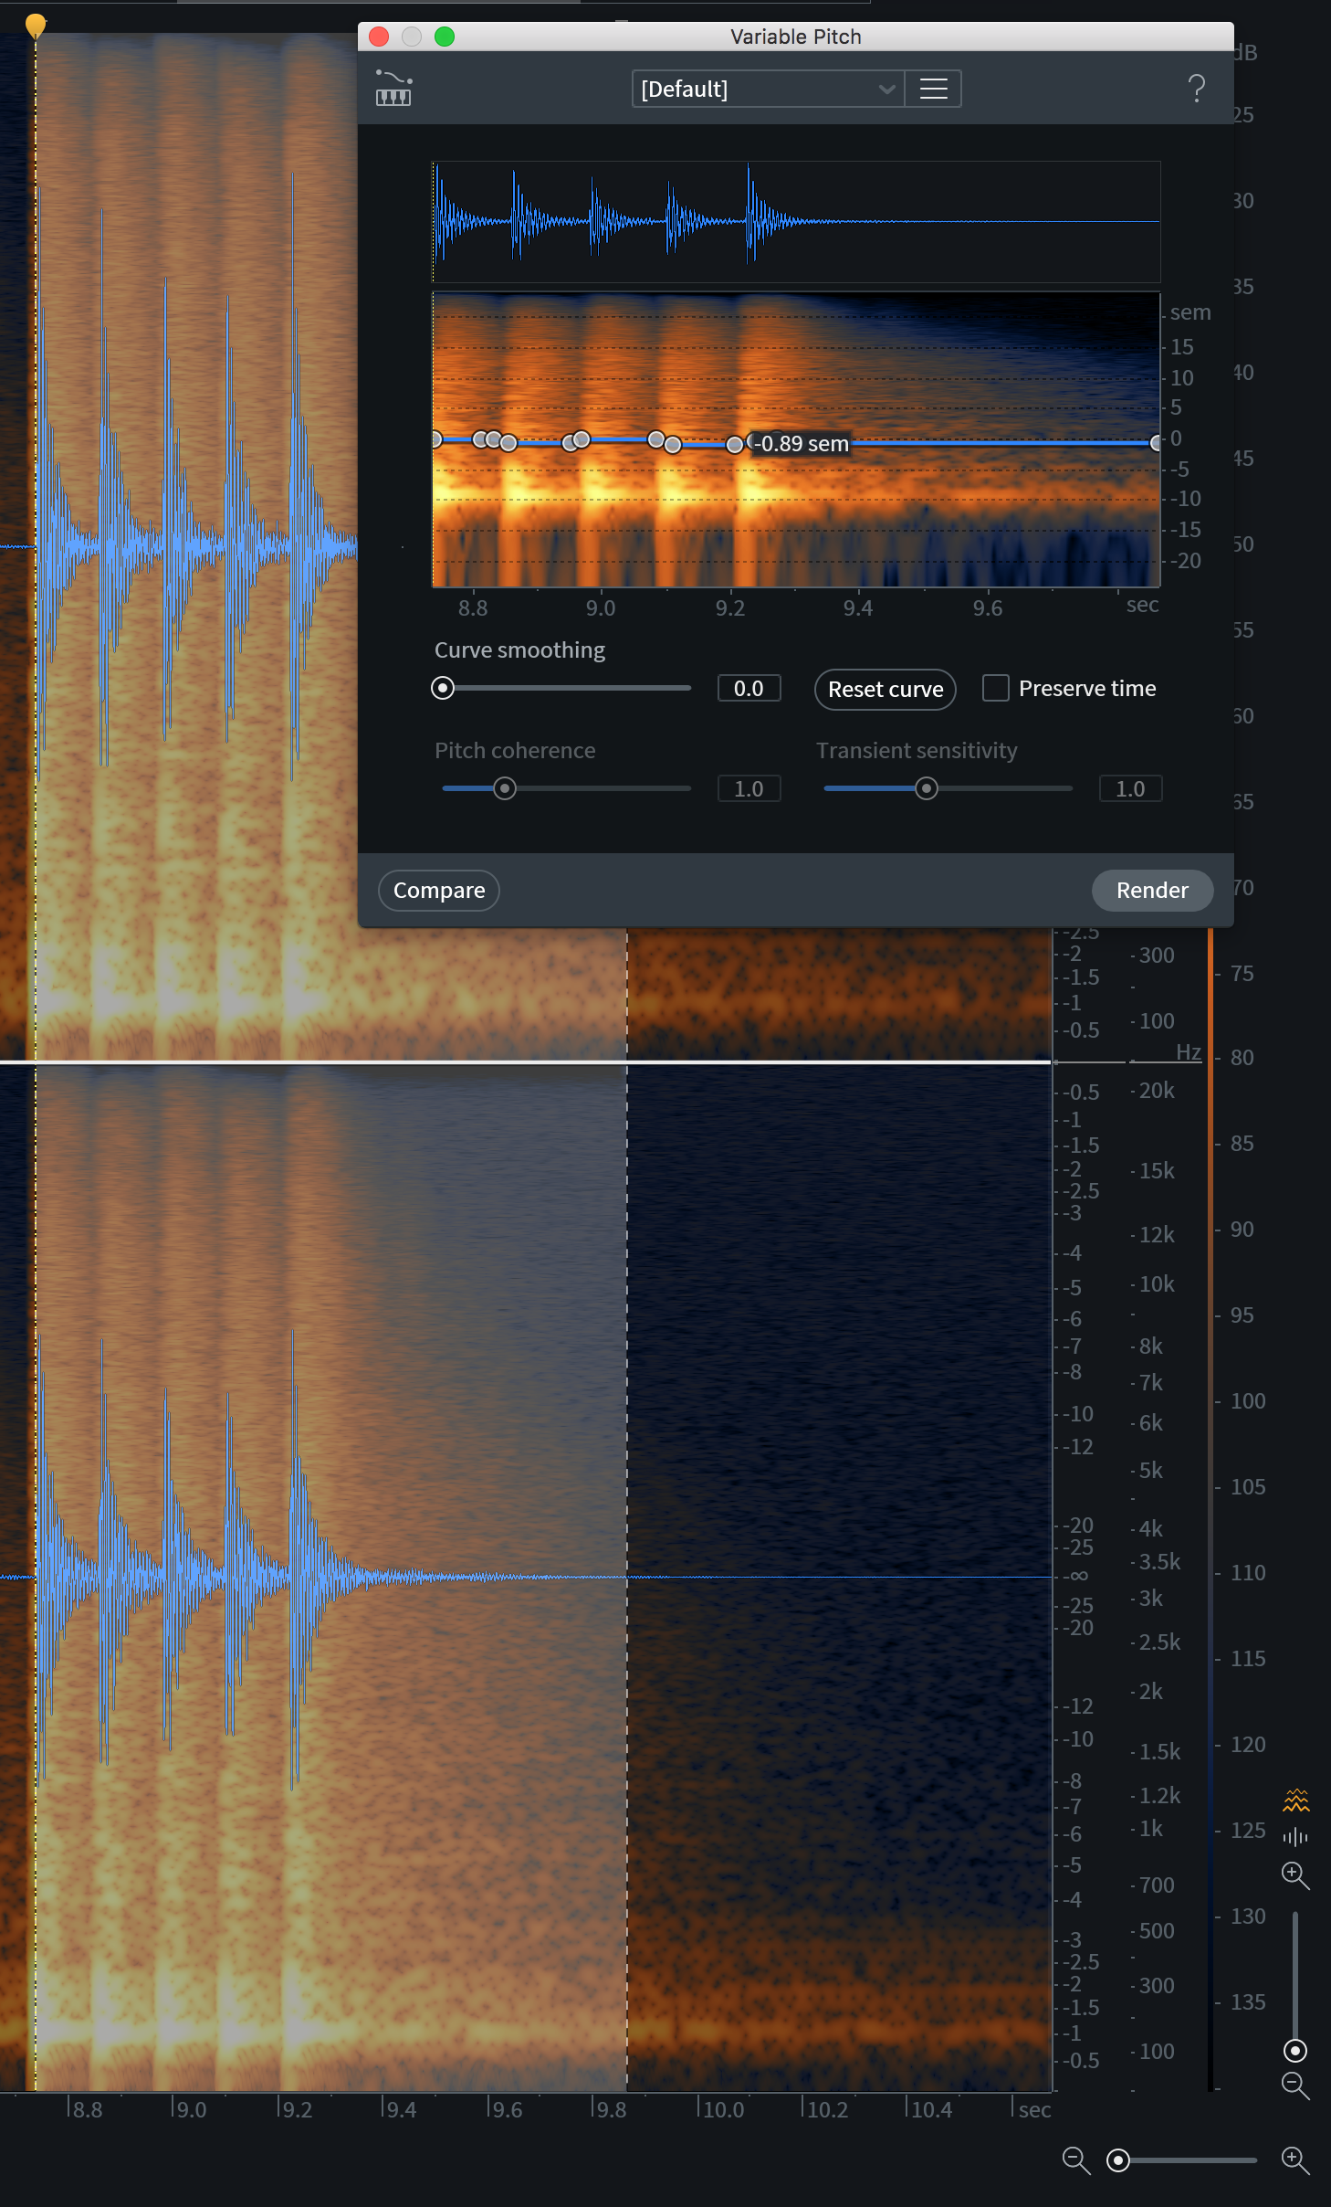Click the horizontal zoom slider handle
Image resolution: width=1331 pixels, height=2207 pixels.
(x=1118, y=2160)
